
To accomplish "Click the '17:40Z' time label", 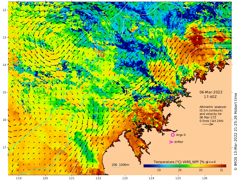I will tap(210, 97).
